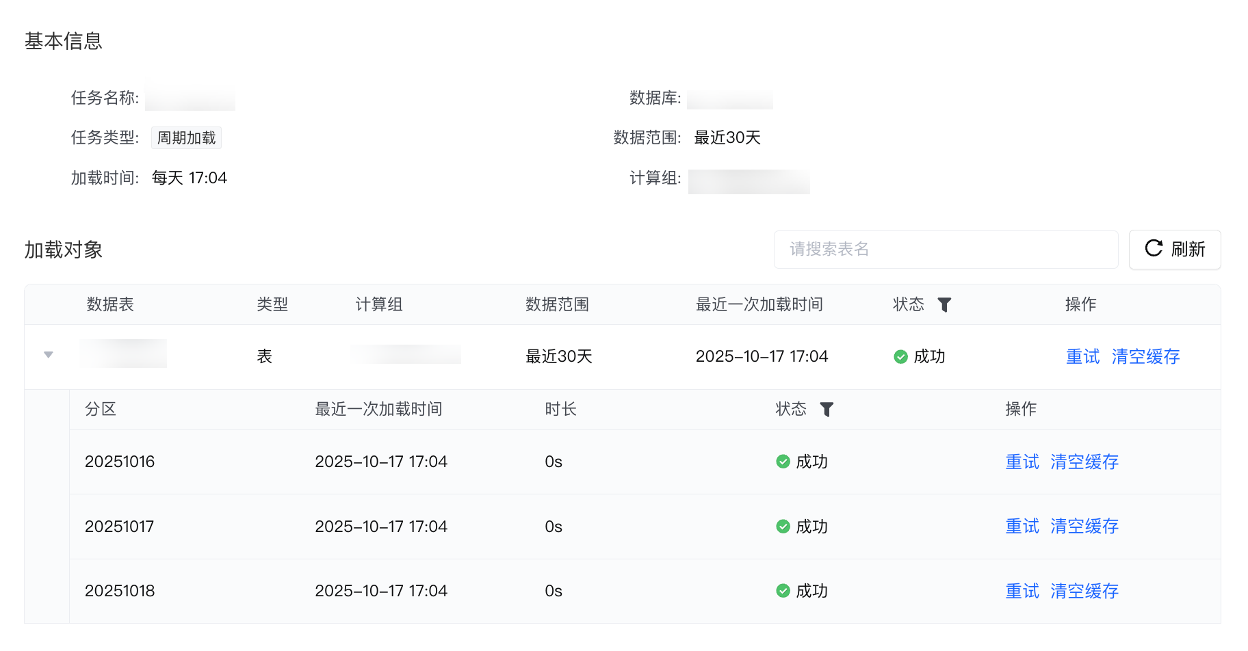Click the filter icon in main table status column
The height and width of the screenshot is (651, 1248).
tap(944, 305)
